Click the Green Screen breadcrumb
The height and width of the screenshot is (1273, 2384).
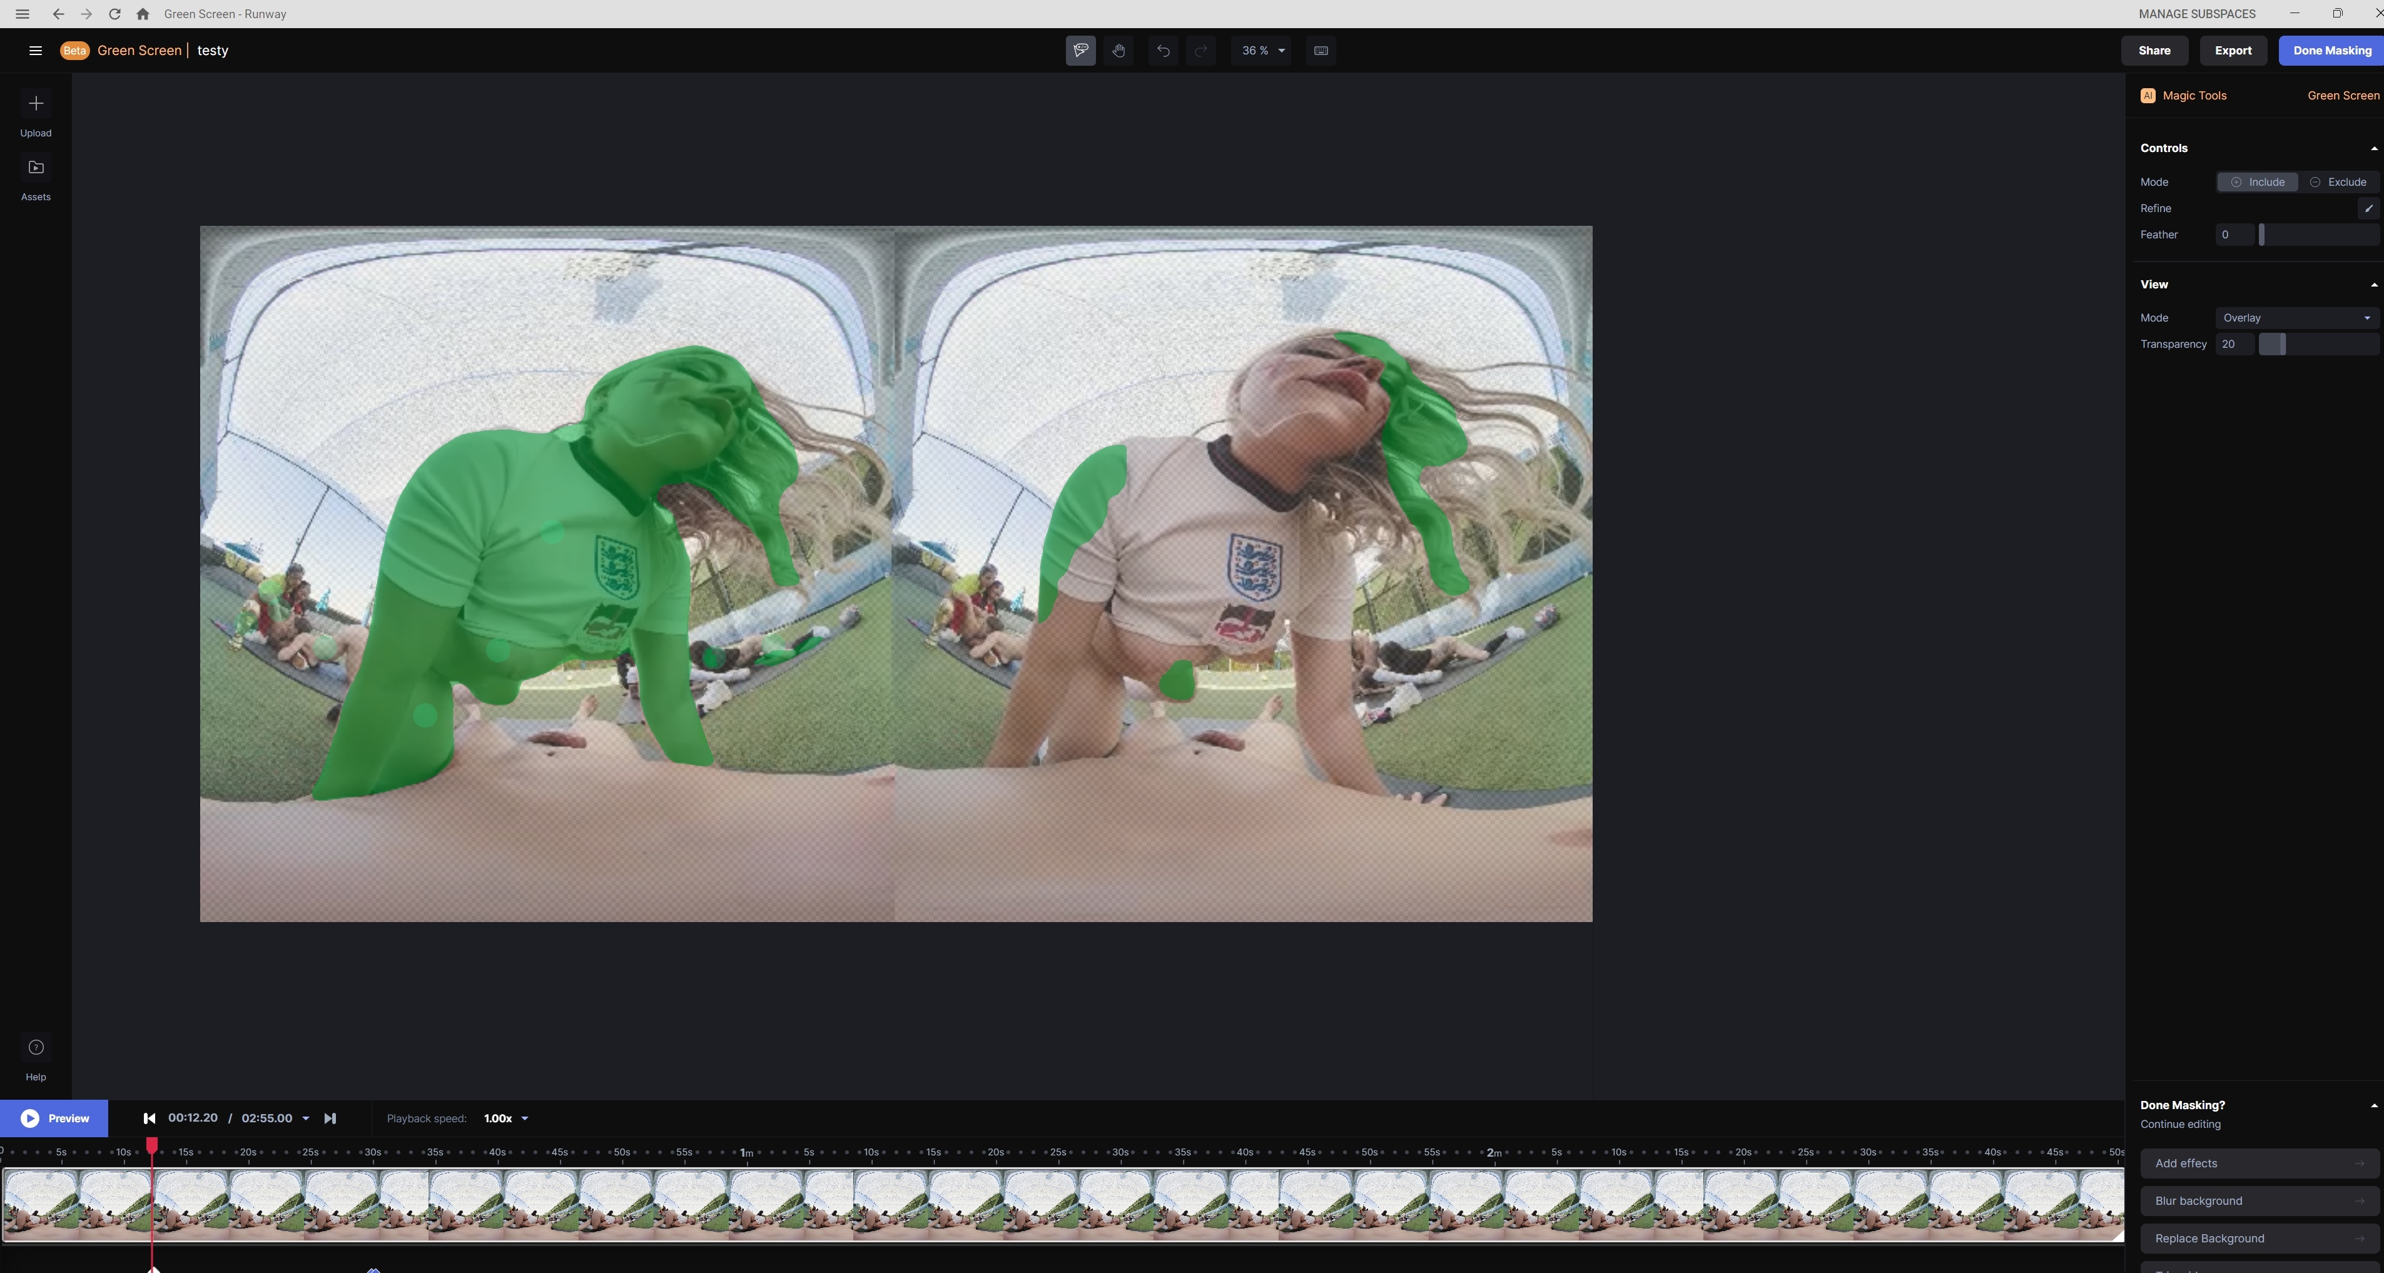point(139,51)
